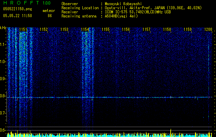Screen dimensions: 216x137
Task: Click the observer name Masayuki Kobayashi
Action: [x=123, y=4]
